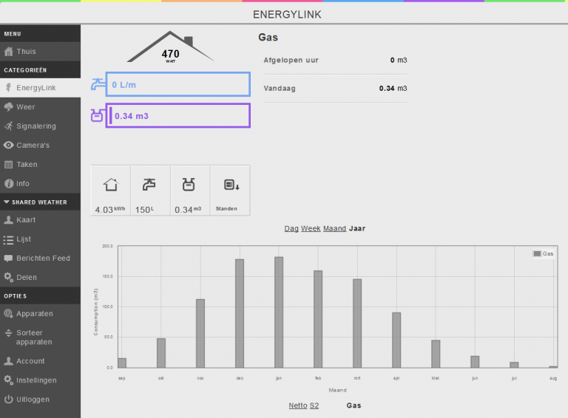This screenshot has width=568, height=418.
Task: Open the 0.34 m3 gas tile
Action: pyautogui.click(x=190, y=191)
